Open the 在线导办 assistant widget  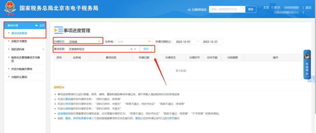[307, 65]
